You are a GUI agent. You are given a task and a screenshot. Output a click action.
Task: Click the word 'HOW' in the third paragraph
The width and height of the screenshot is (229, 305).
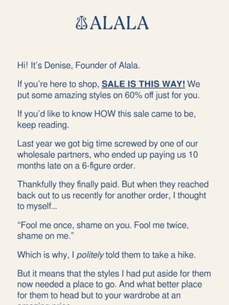(105, 114)
